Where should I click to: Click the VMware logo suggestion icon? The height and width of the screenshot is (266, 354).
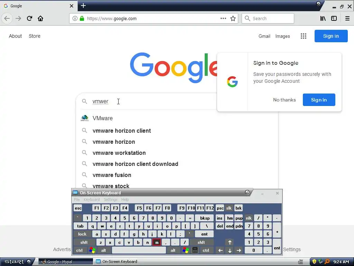click(x=85, y=118)
